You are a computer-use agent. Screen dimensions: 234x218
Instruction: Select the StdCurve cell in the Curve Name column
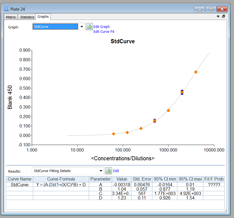tap(19, 185)
